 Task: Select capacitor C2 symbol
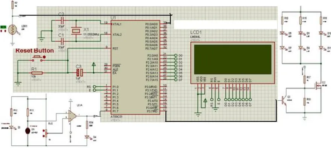(62, 20)
